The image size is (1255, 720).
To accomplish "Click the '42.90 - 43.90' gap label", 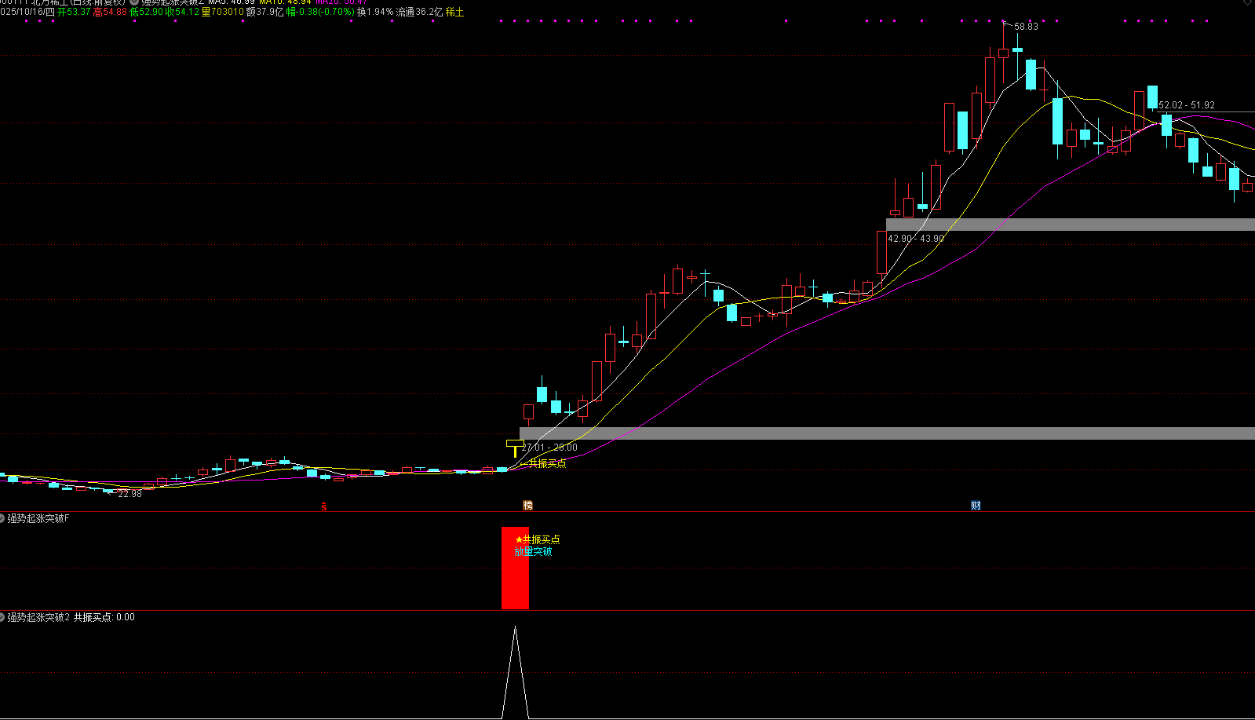I will pos(916,239).
